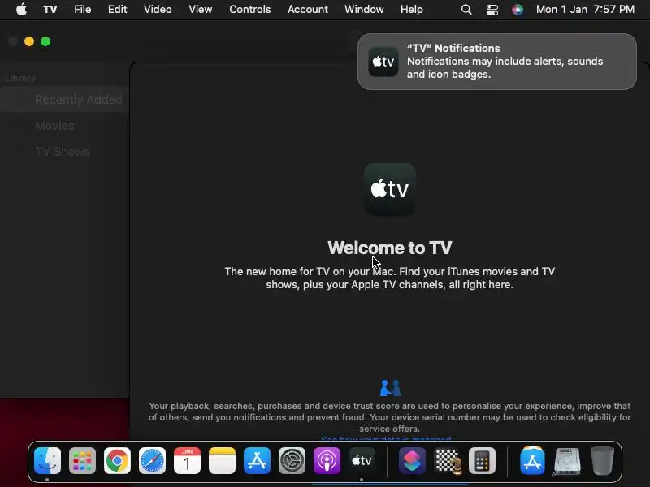650x487 pixels.
Task: Open Notes from the Dock
Action: click(222, 460)
